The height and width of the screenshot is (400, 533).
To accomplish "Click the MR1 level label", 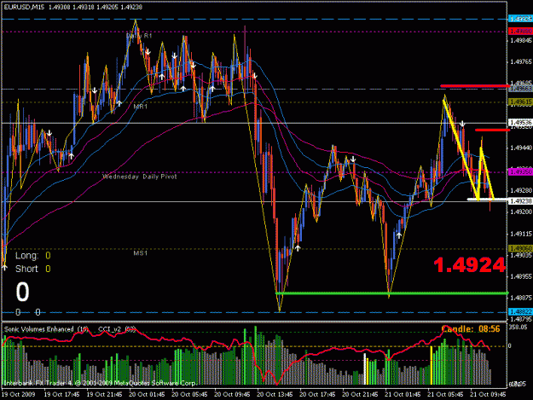I will tap(141, 107).
